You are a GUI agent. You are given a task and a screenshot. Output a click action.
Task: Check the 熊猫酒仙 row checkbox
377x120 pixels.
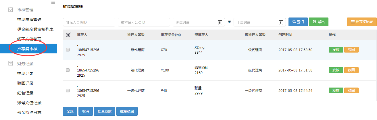68,70
